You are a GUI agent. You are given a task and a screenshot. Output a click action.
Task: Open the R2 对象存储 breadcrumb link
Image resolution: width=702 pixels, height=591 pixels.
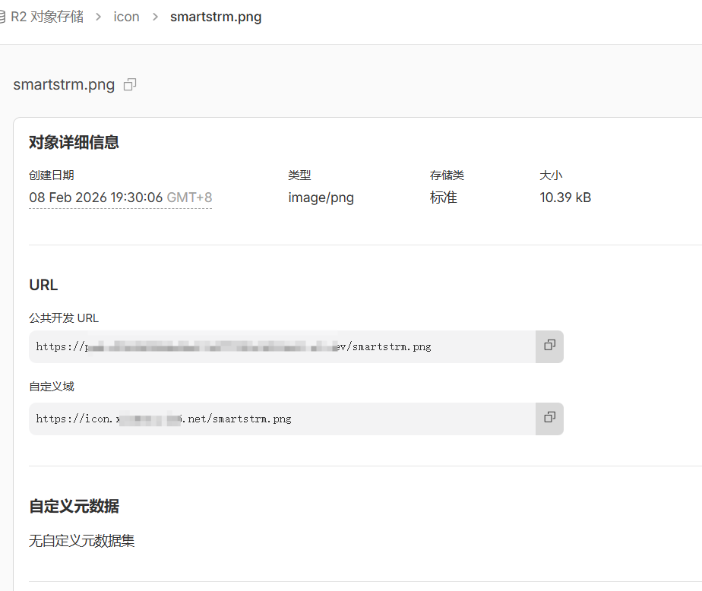click(x=46, y=17)
